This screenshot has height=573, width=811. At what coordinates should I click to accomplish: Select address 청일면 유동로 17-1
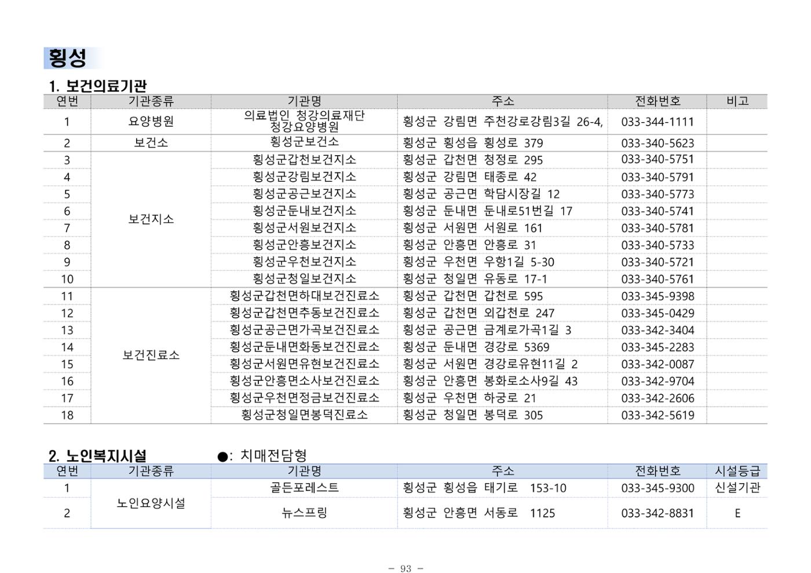[x=495, y=279]
